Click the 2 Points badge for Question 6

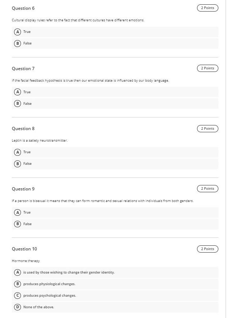click(208, 8)
